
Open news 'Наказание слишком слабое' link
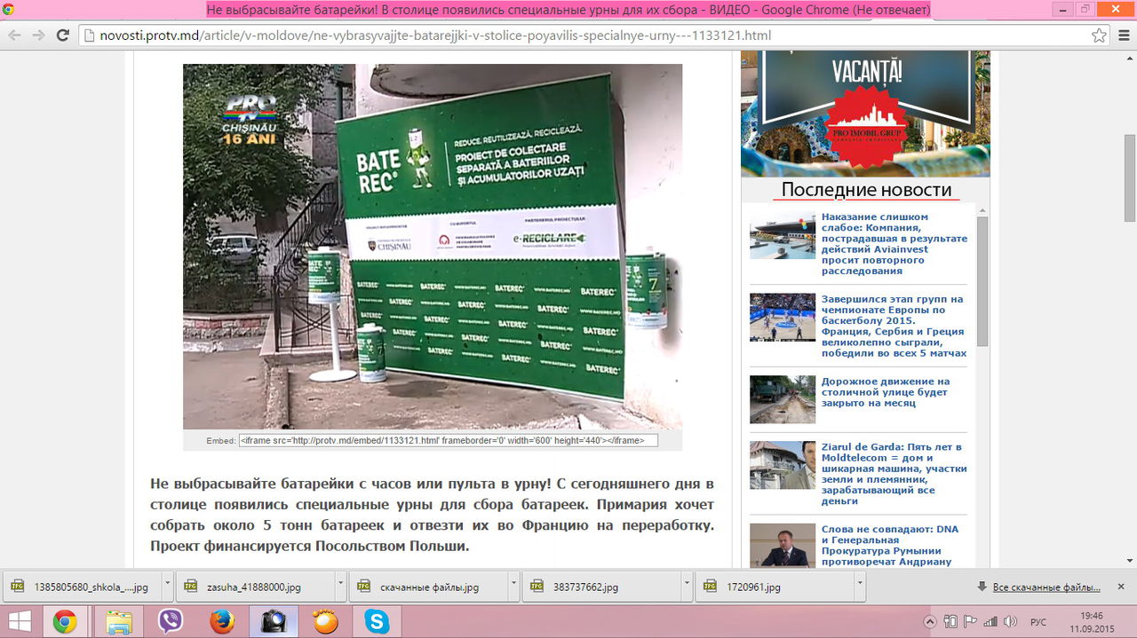894,244
